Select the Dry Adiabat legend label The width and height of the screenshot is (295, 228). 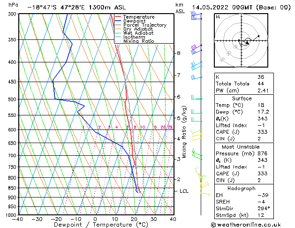138,29
